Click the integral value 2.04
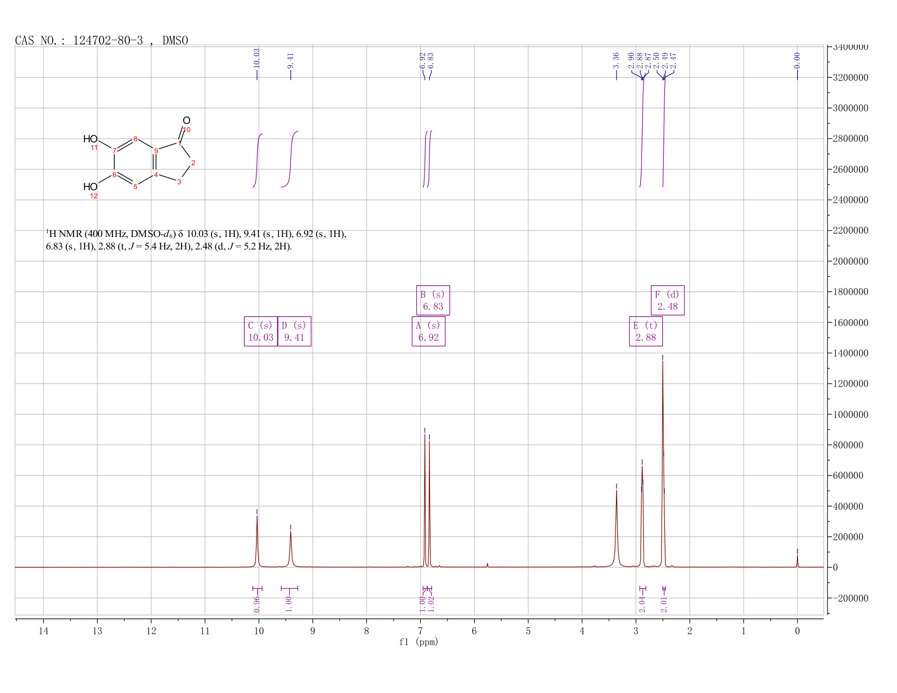This screenshot has width=897, height=693. 642,604
